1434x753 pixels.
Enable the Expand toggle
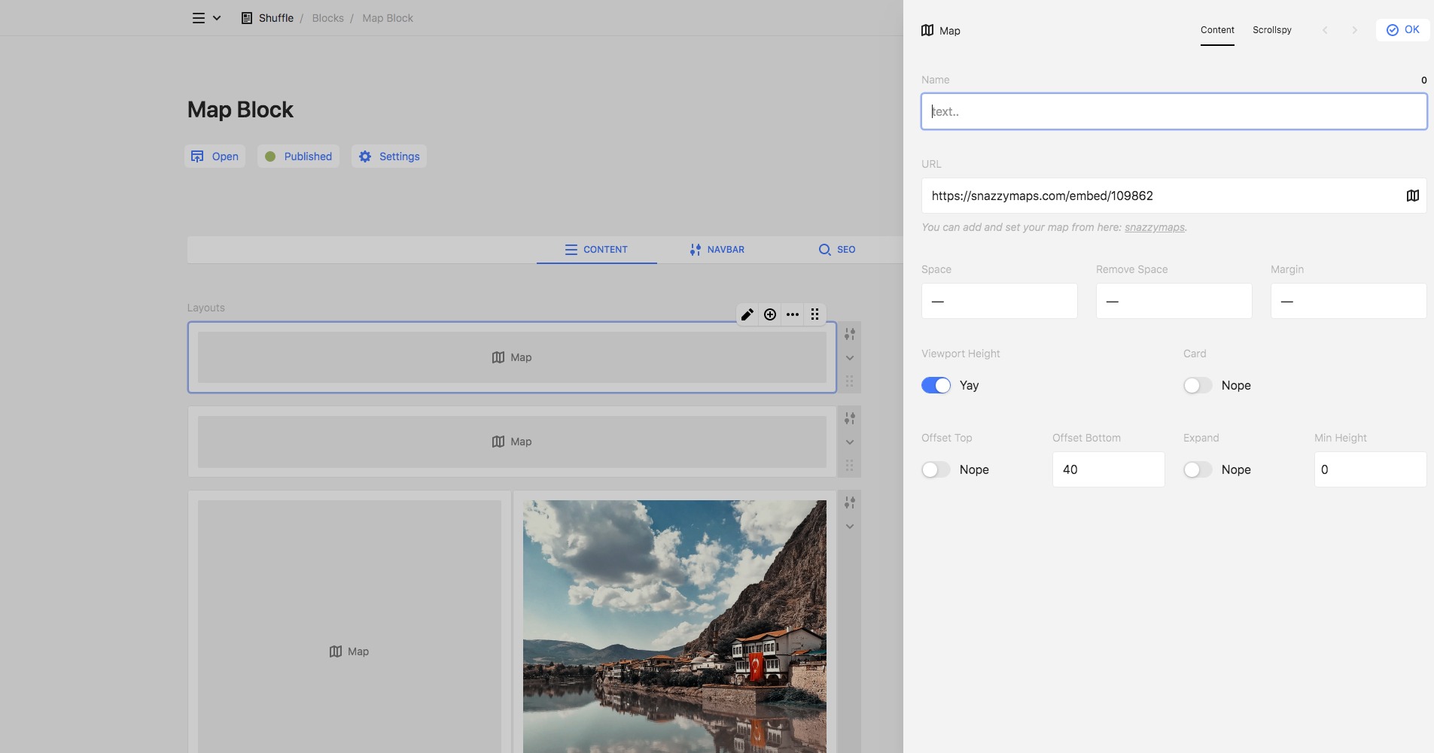click(1197, 469)
